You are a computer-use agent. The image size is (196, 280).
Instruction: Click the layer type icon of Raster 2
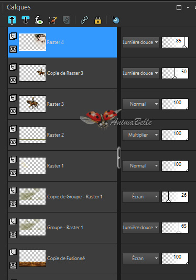13,129
